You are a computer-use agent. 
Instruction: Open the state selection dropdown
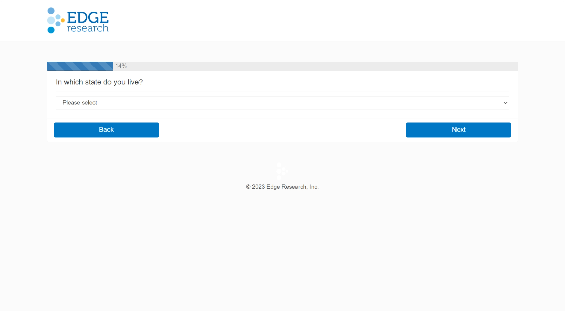tap(282, 103)
